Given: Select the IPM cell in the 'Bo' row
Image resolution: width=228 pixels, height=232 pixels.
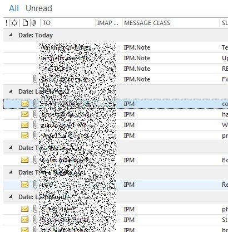Looking at the screenshot, I should [x=129, y=160].
